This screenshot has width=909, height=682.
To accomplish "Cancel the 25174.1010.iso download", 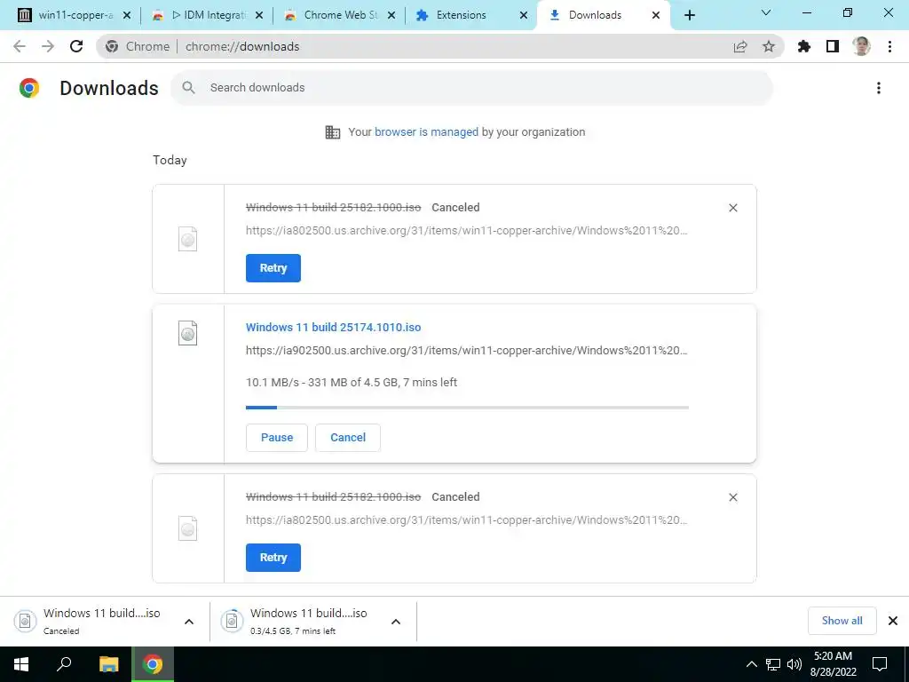I will (x=348, y=437).
